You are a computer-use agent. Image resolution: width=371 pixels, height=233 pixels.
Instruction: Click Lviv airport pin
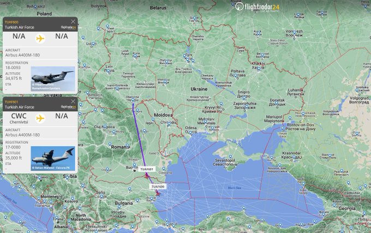tap(109, 71)
